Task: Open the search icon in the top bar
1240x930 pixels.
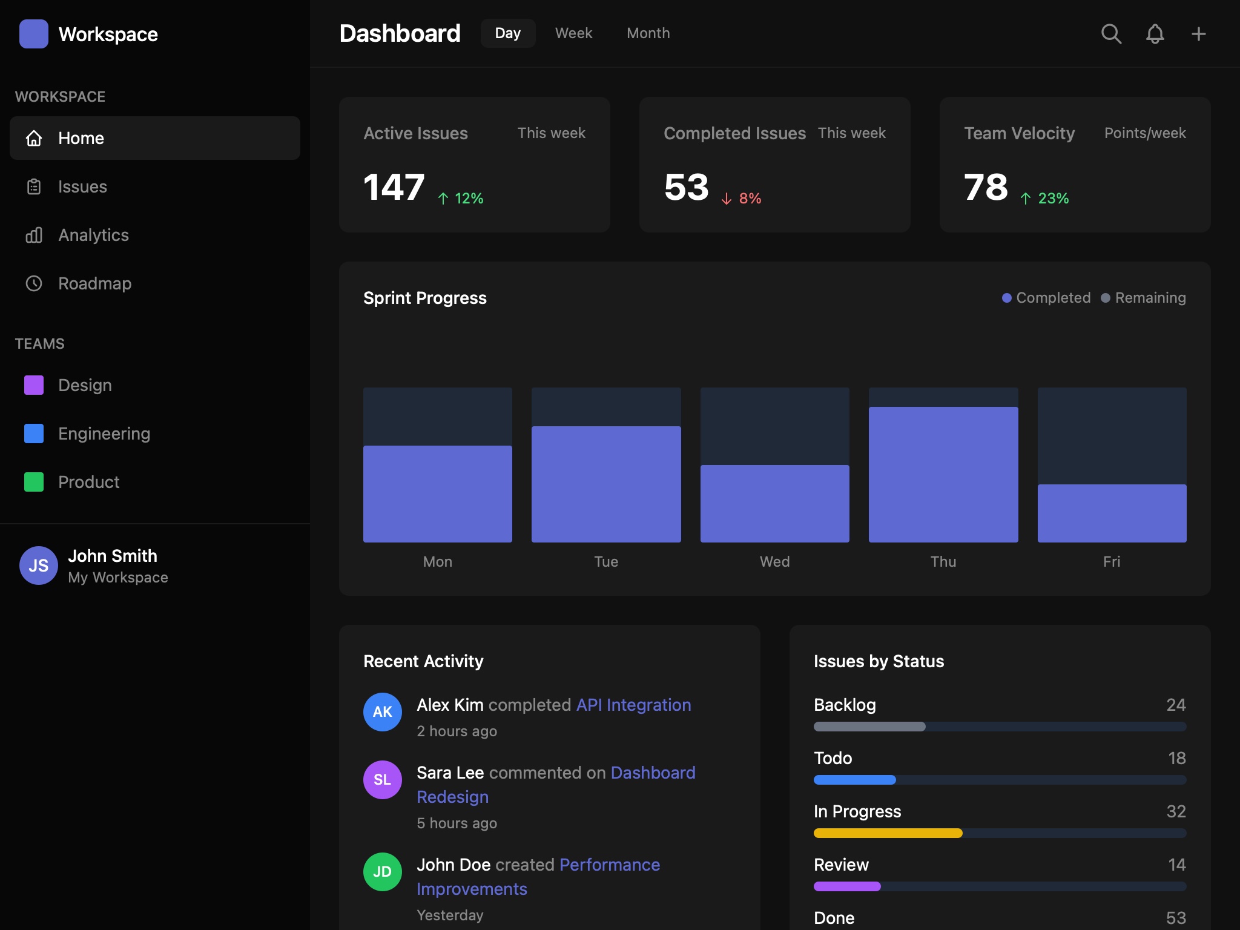Action: pos(1110,34)
